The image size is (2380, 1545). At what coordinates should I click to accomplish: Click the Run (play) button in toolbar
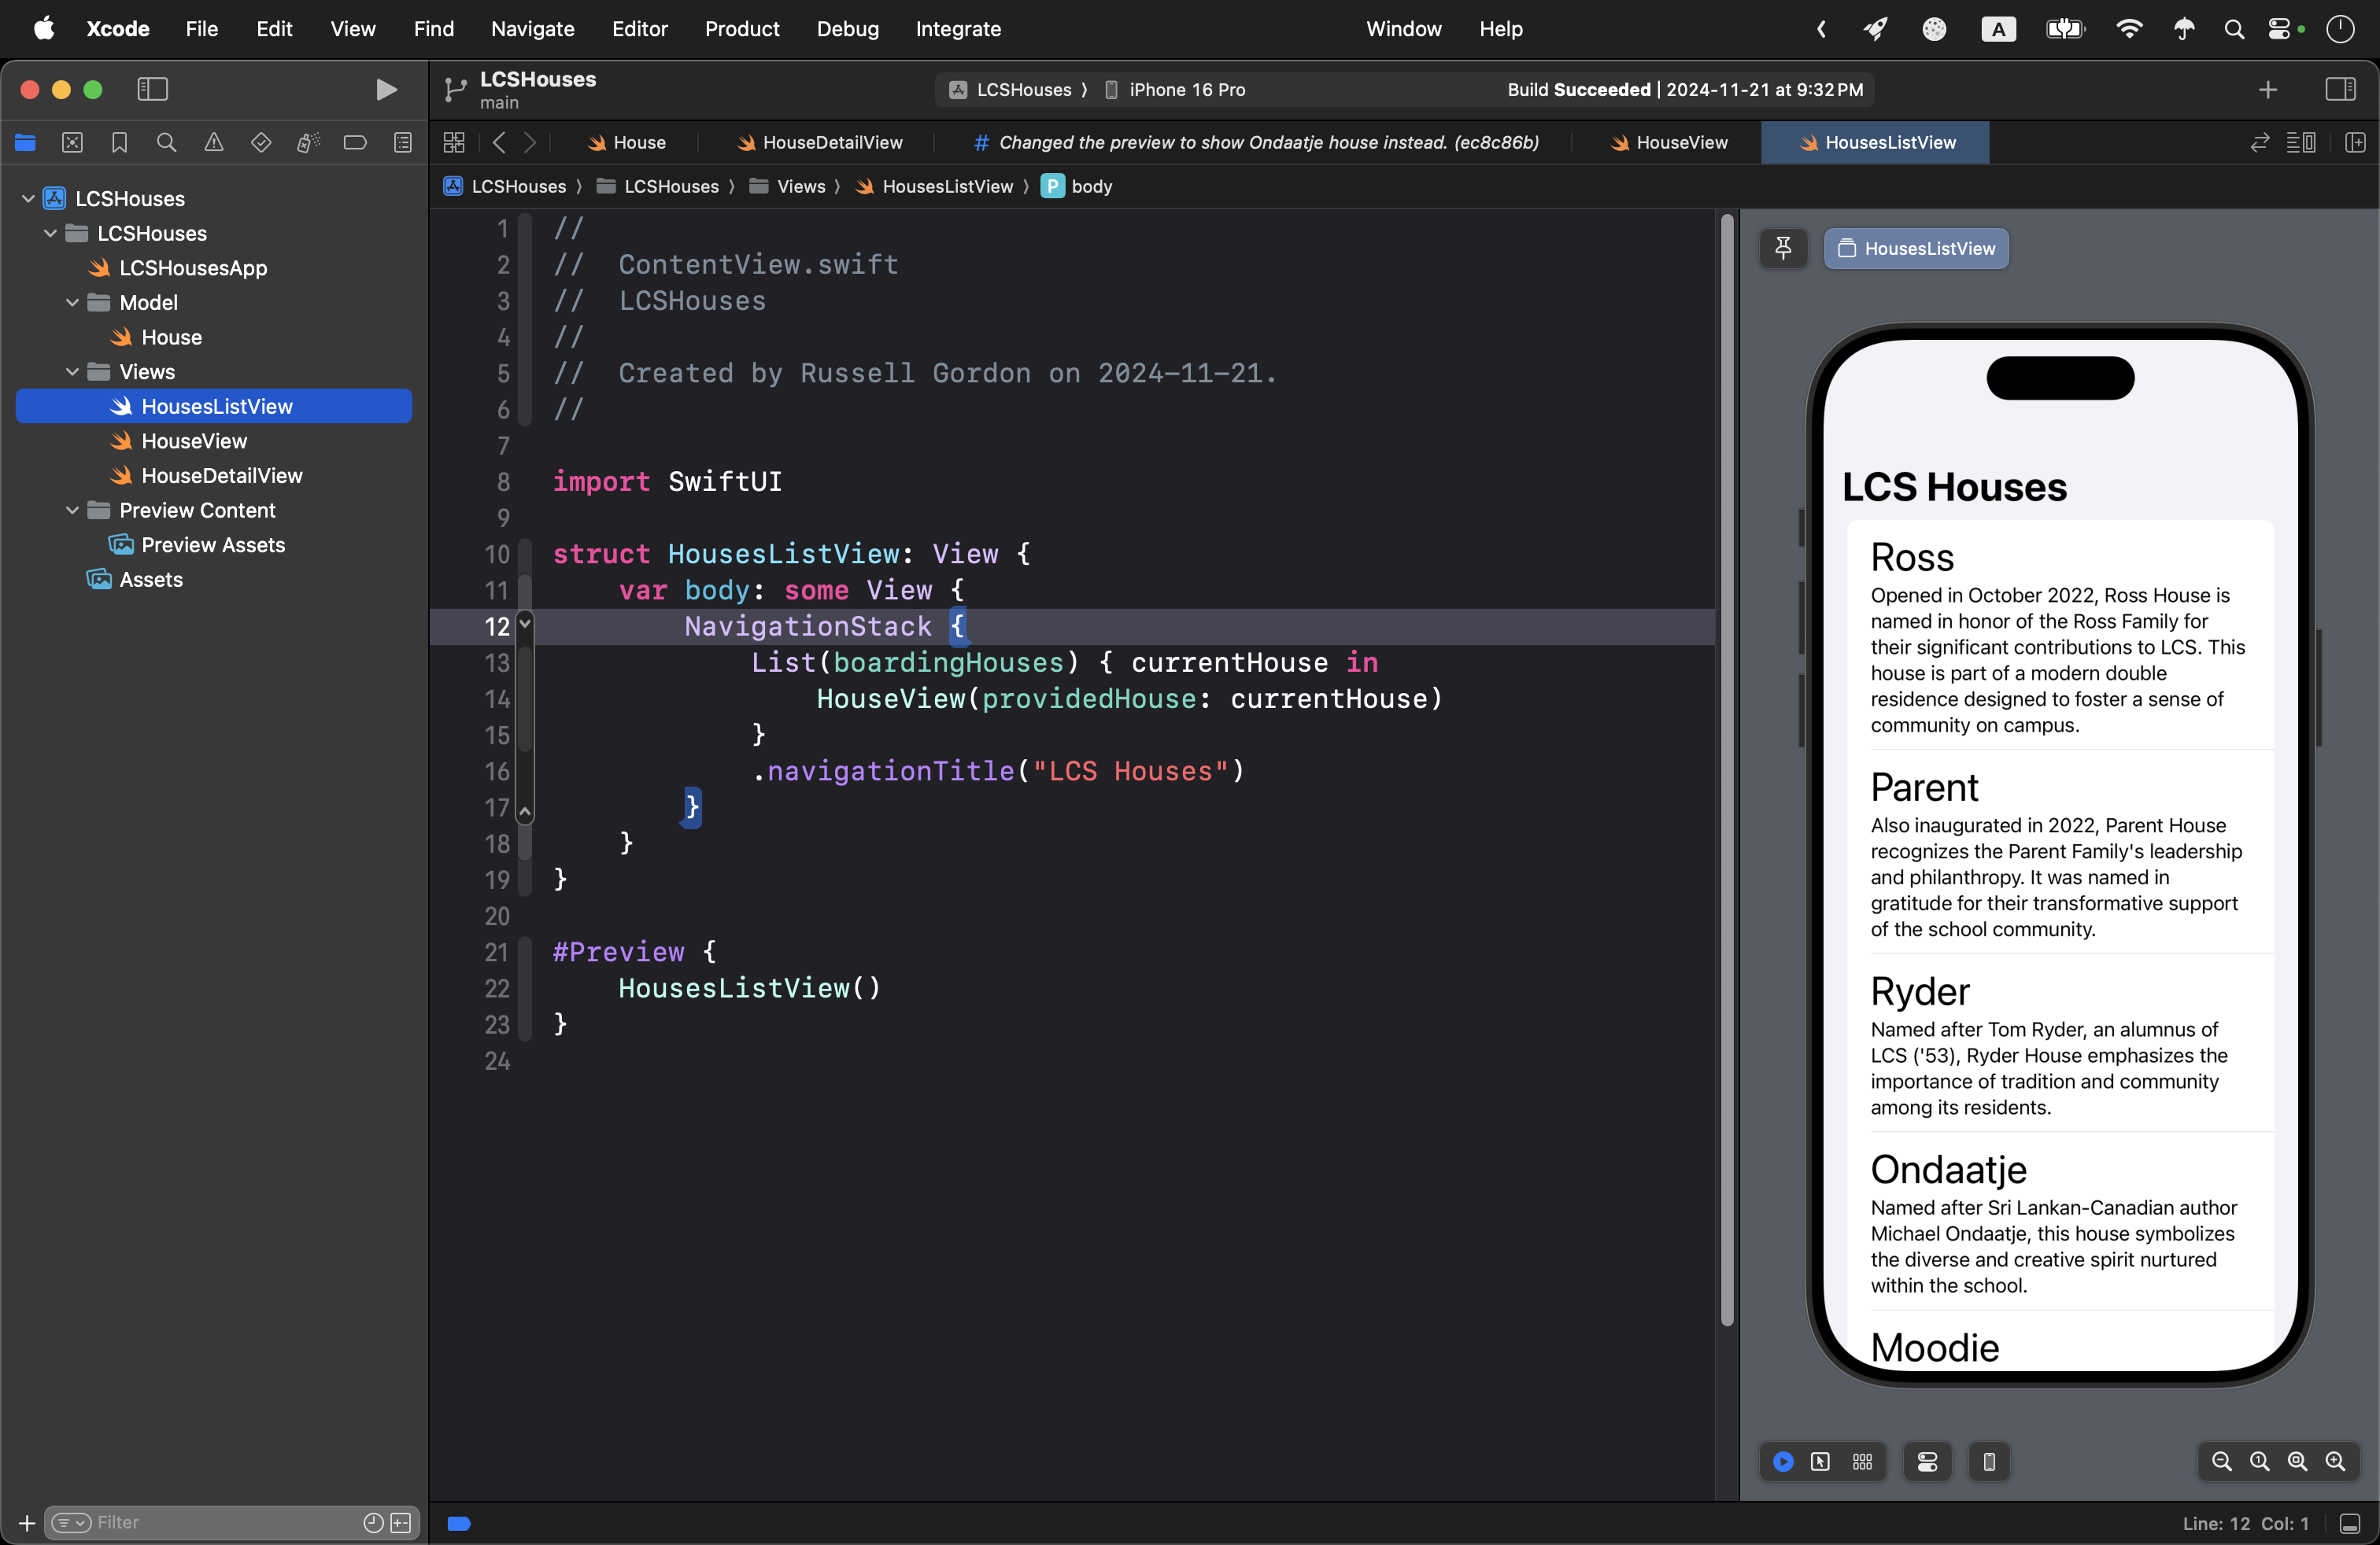coord(386,90)
